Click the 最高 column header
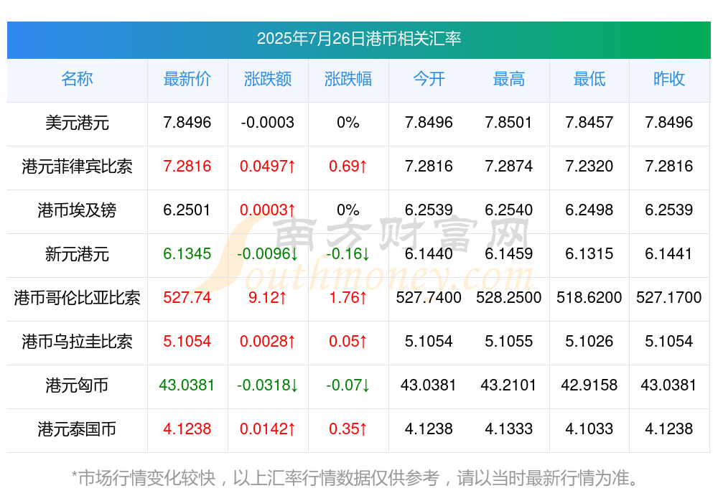The image size is (718, 501). (x=509, y=79)
